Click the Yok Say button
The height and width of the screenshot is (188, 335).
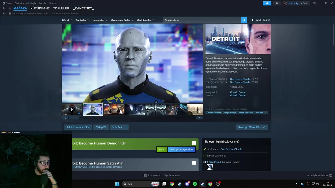pyautogui.click(x=117, y=127)
